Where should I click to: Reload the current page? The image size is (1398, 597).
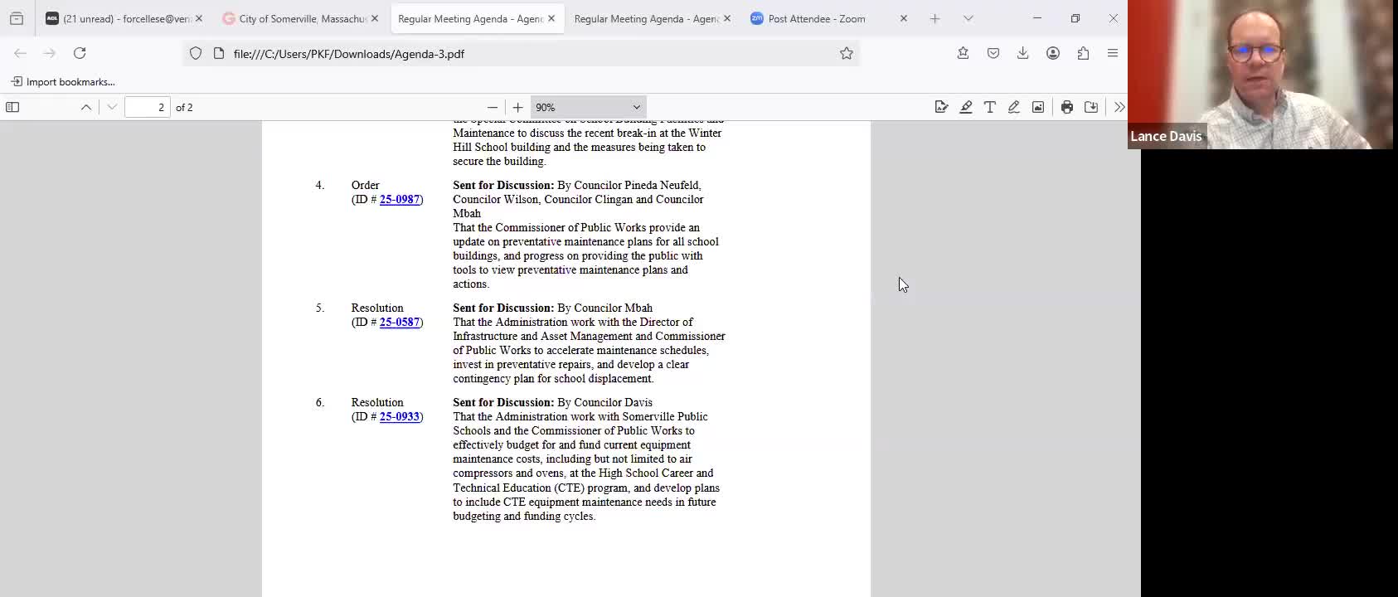80,53
